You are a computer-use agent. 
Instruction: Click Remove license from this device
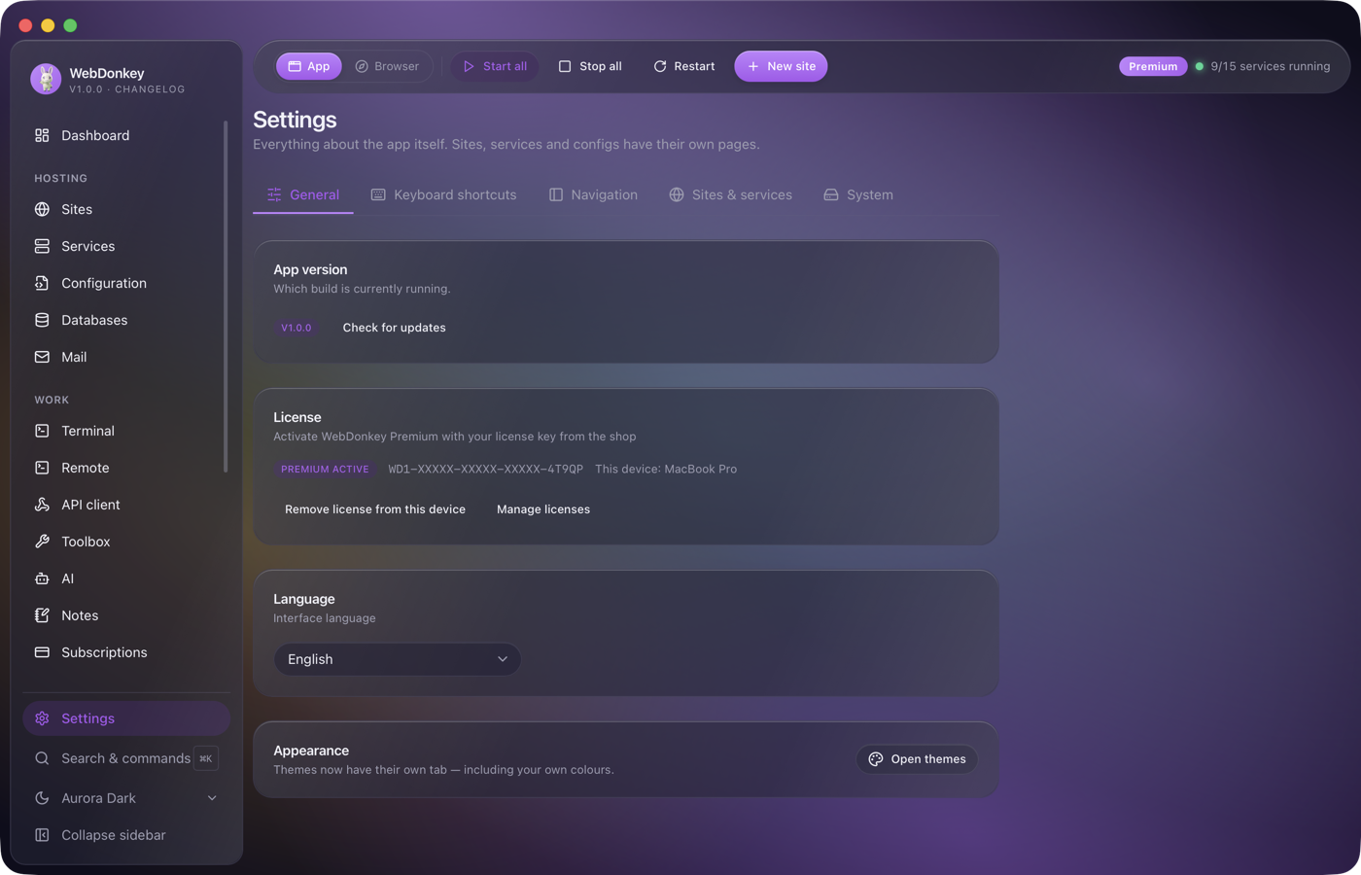[x=375, y=509]
